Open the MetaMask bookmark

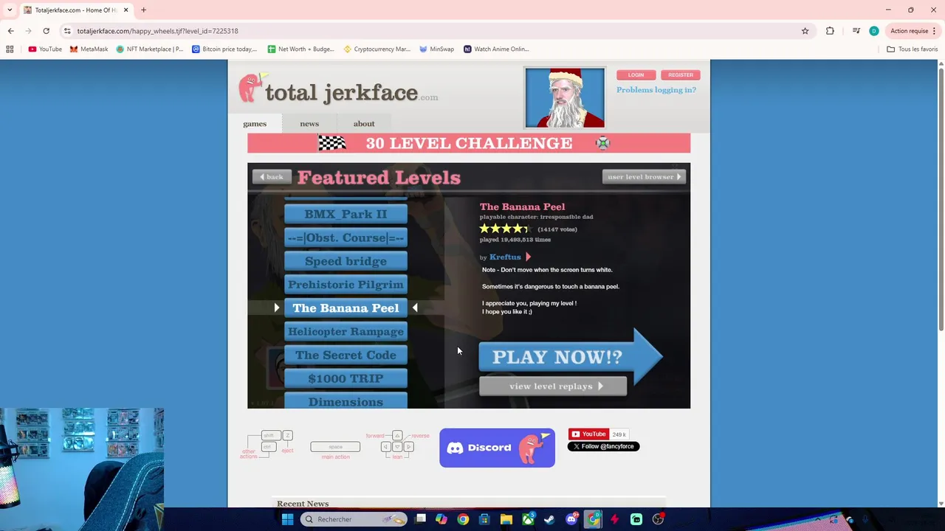[x=89, y=49]
